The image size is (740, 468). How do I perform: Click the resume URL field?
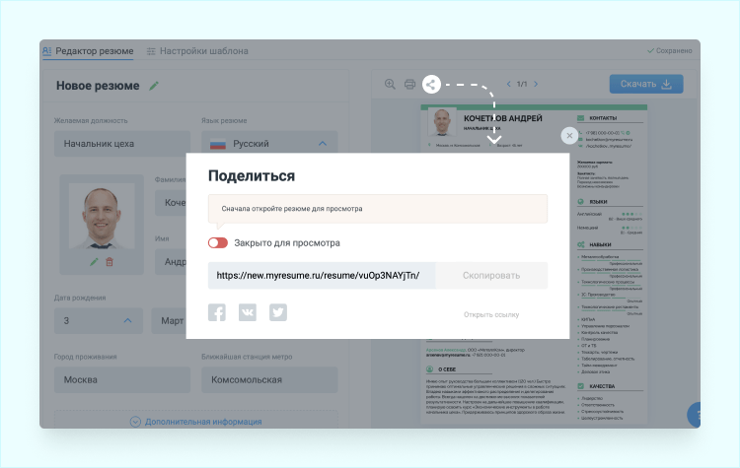pyautogui.click(x=321, y=276)
